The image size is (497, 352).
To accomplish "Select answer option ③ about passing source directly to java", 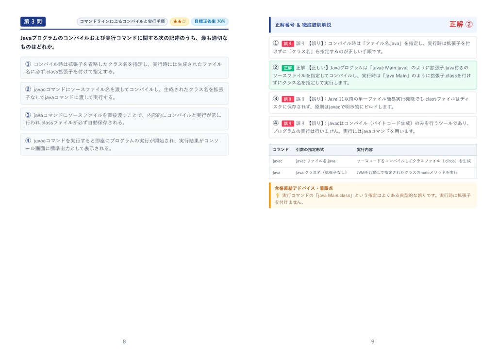I will click(124, 119).
